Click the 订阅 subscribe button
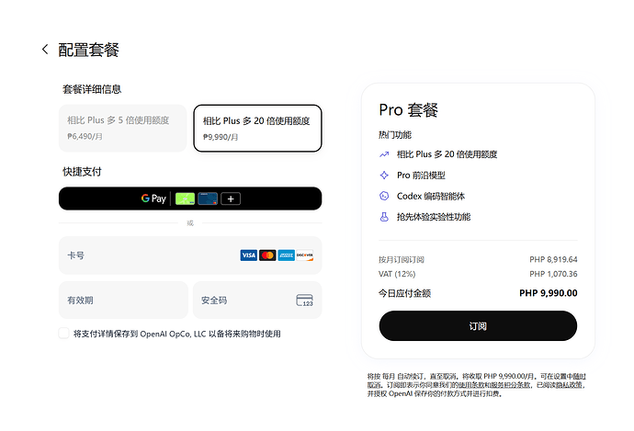 pos(478,326)
